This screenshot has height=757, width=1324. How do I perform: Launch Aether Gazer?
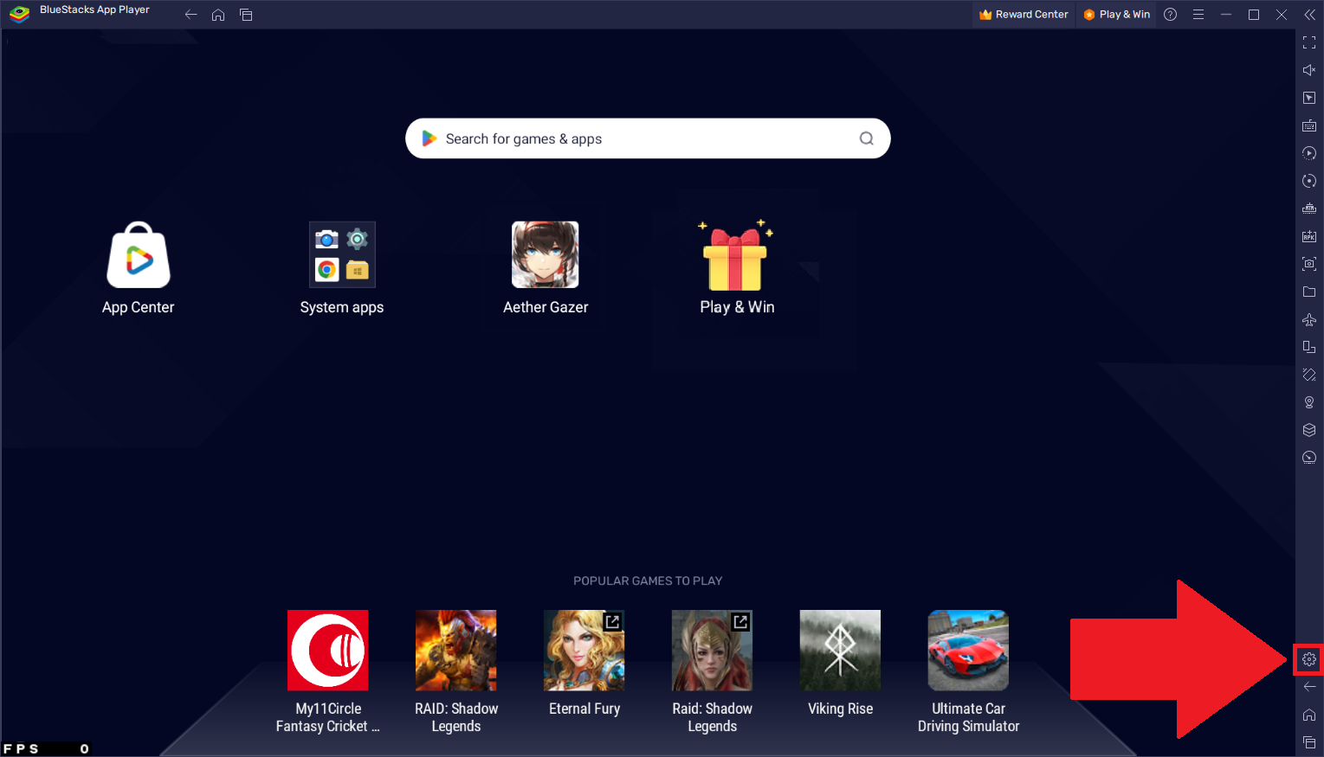click(546, 255)
